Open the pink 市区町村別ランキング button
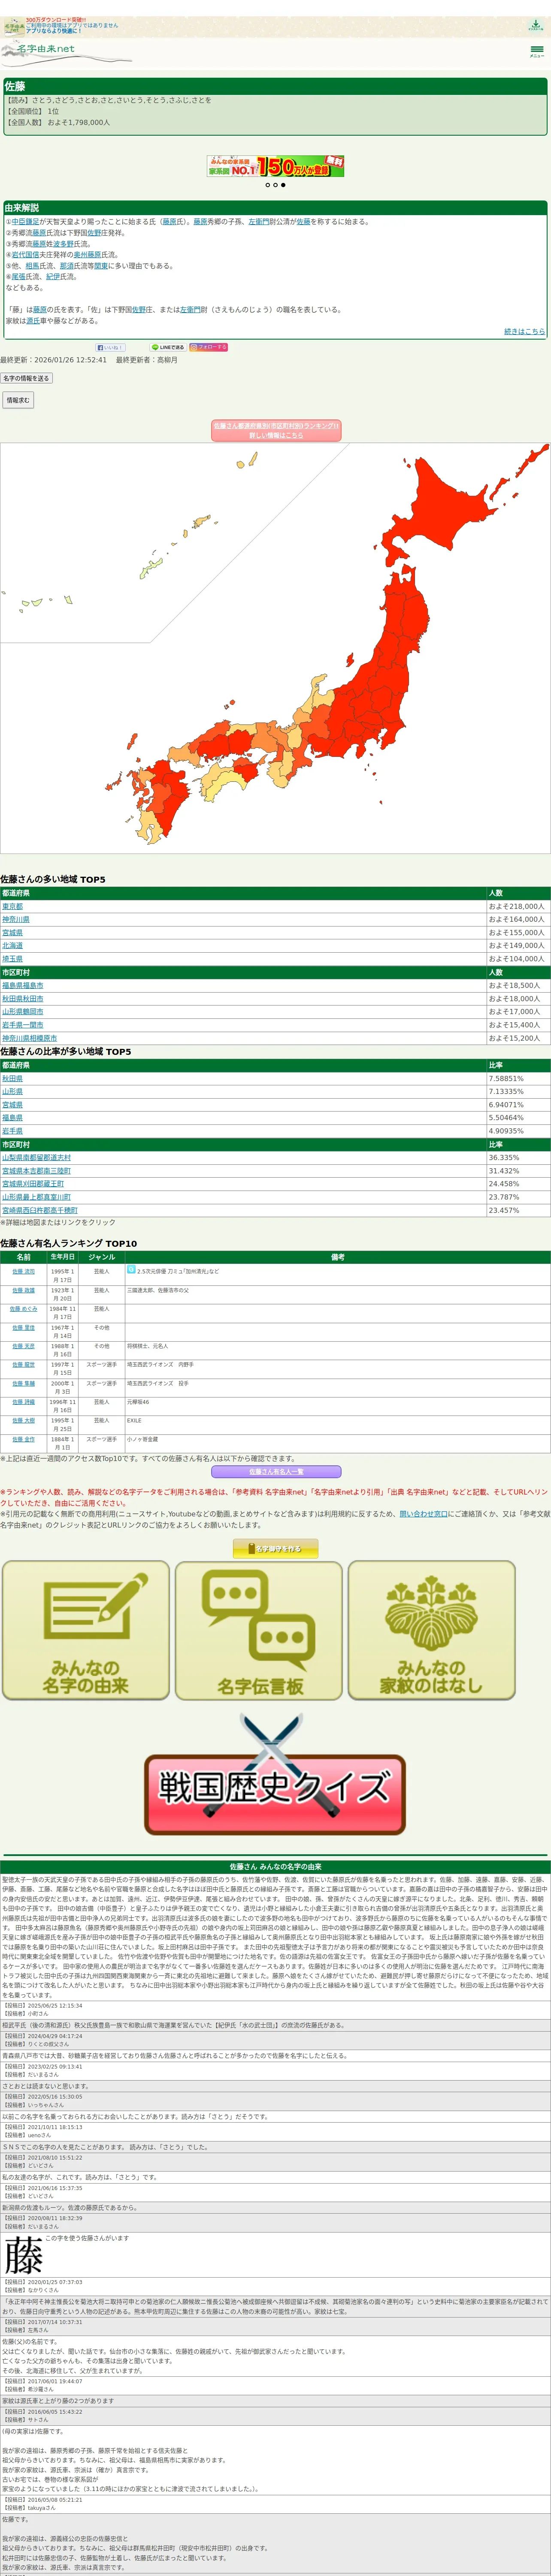This screenshot has height=2576, width=551. (276, 430)
